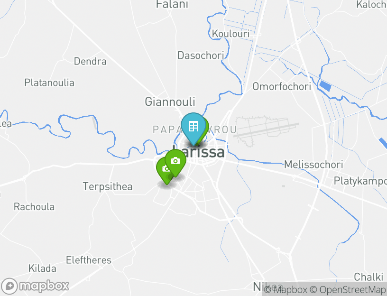Click the Koulouri label near river
Screen dimensions: 387x296
[x=231, y=34]
